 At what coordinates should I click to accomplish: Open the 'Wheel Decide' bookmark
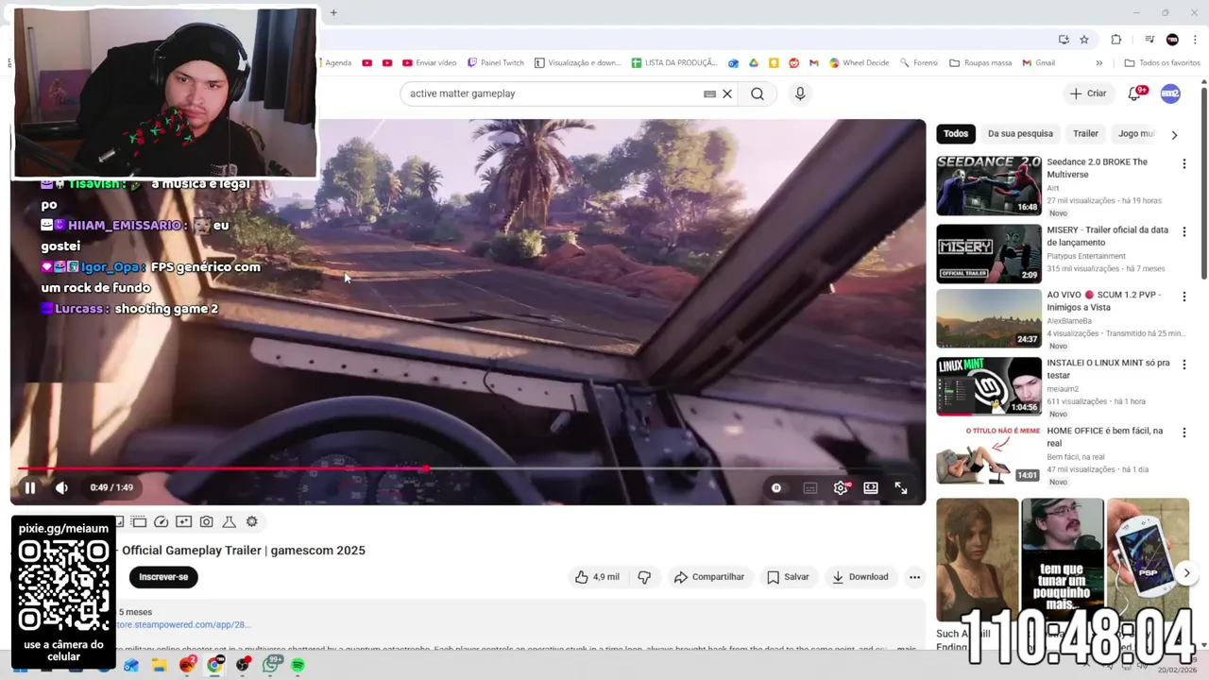[860, 63]
